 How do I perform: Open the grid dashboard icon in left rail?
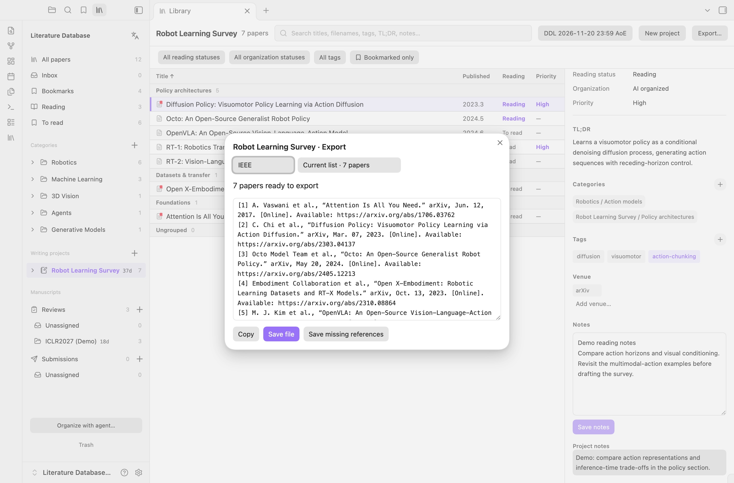[11, 61]
